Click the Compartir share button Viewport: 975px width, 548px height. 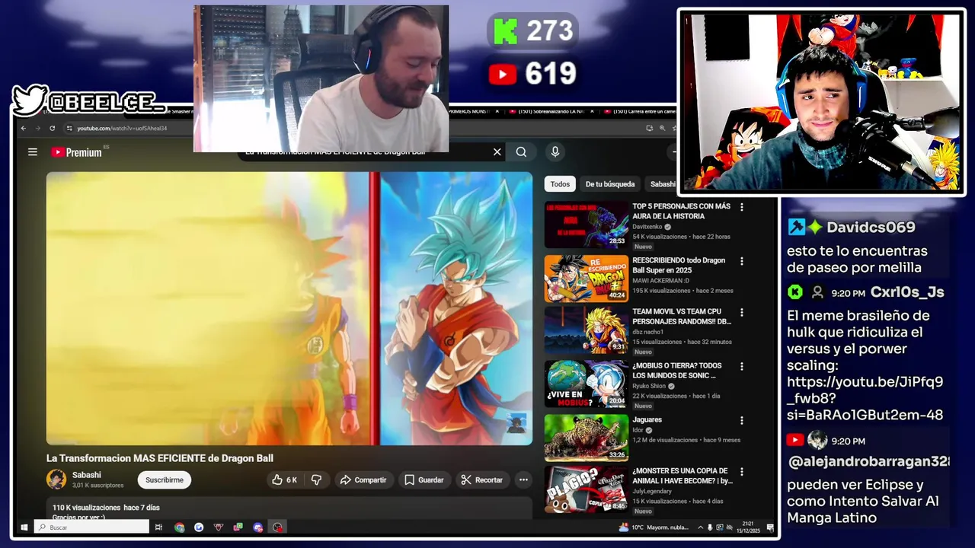(363, 480)
